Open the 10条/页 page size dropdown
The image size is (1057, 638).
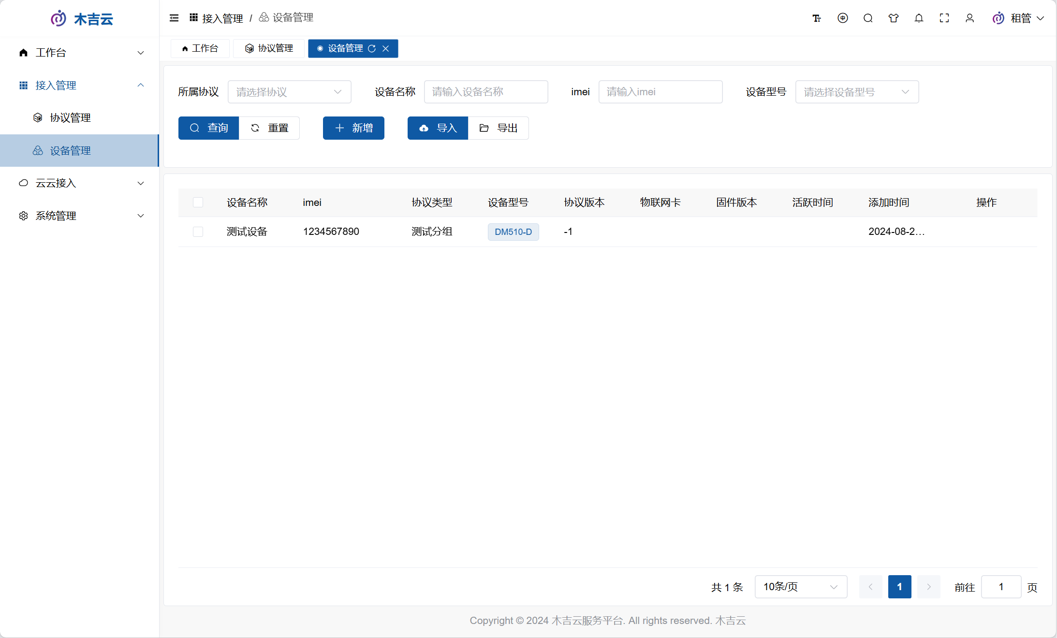point(801,587)
